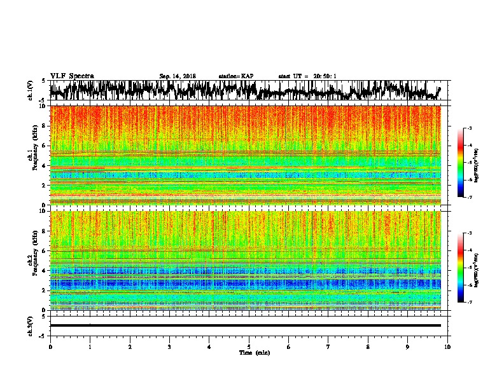Viewport: 504px width, 389px height.
Task: Click the "2" tick on the time axis
Action: (130, 347)
